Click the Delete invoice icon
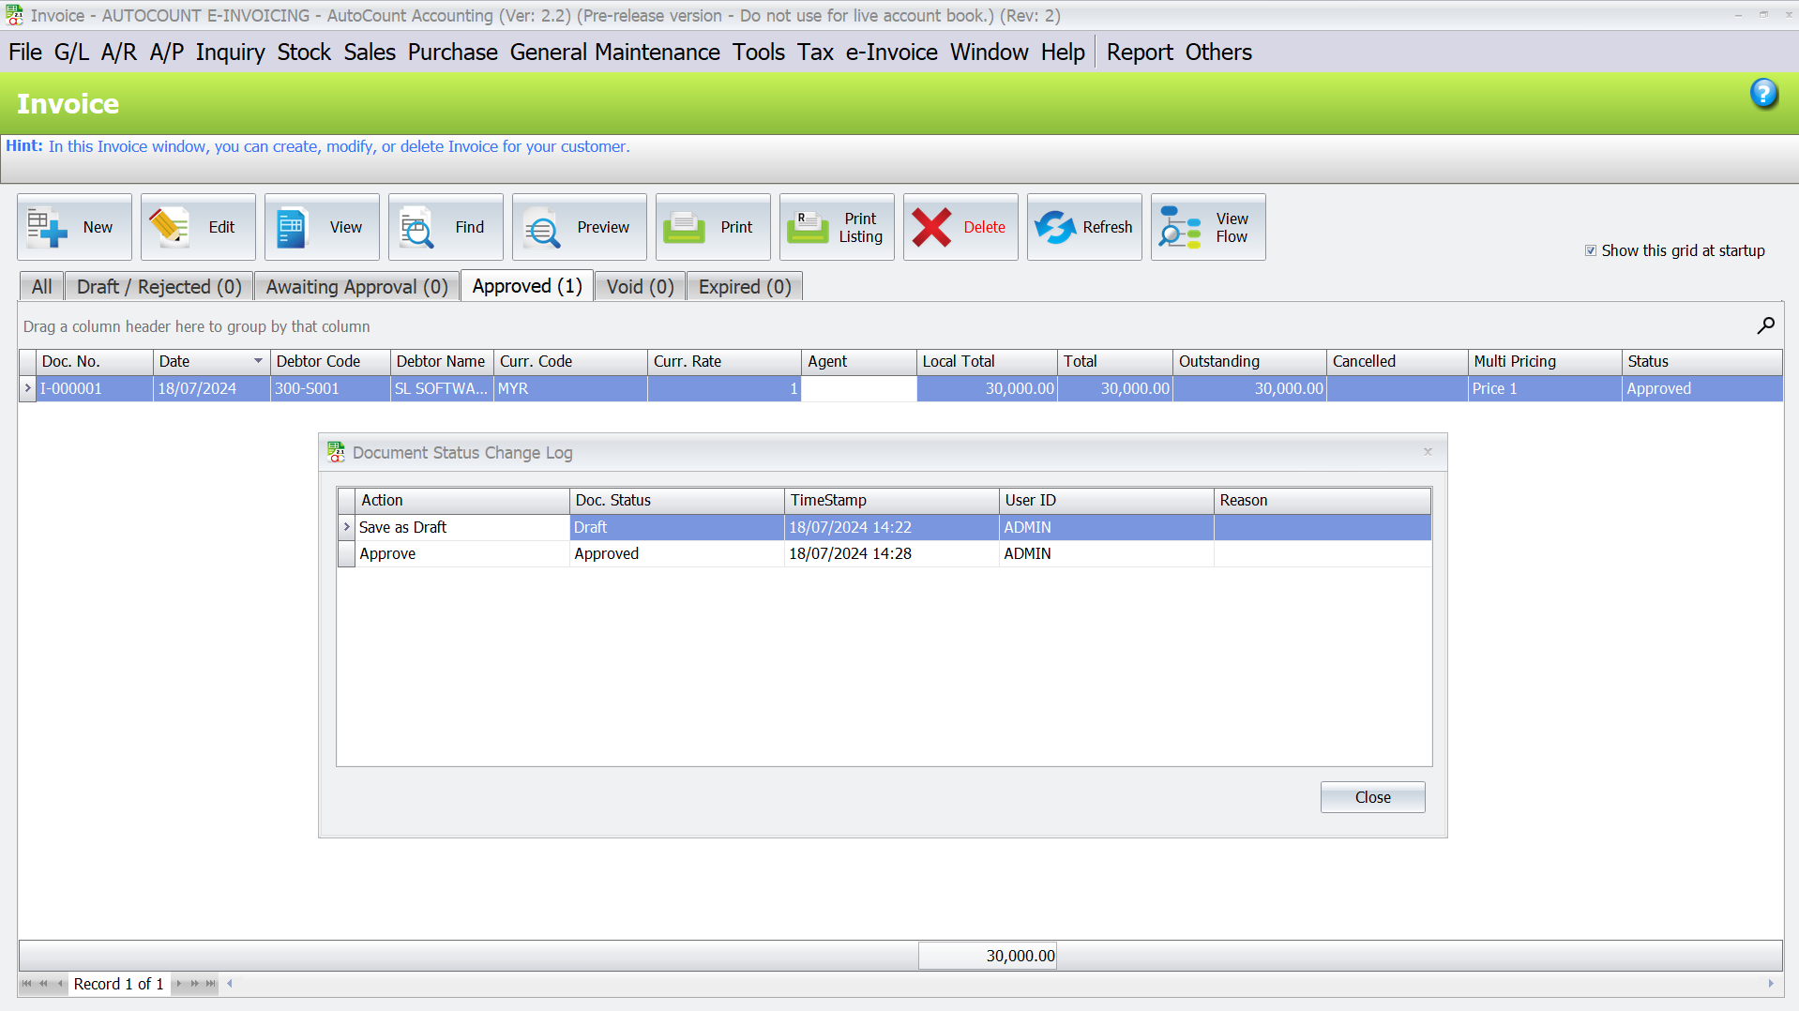The image size is (1799, 1011). pos(931,226)
